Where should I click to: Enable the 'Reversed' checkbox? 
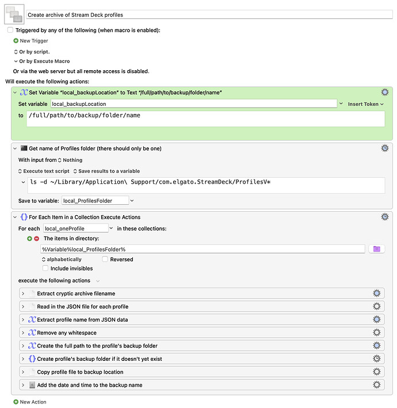click(x=105, y=259)
